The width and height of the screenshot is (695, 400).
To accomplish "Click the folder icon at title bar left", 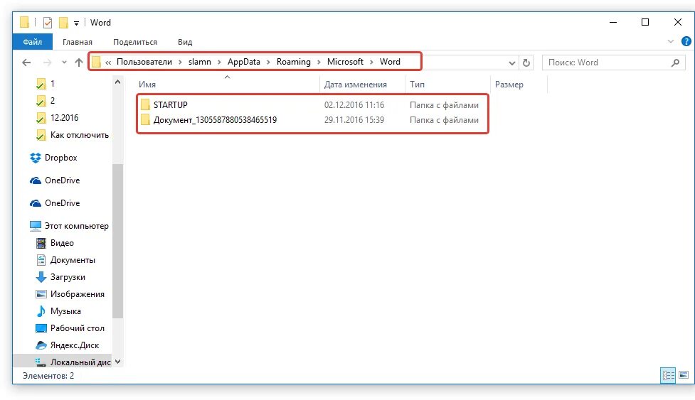I will point(24,22).
